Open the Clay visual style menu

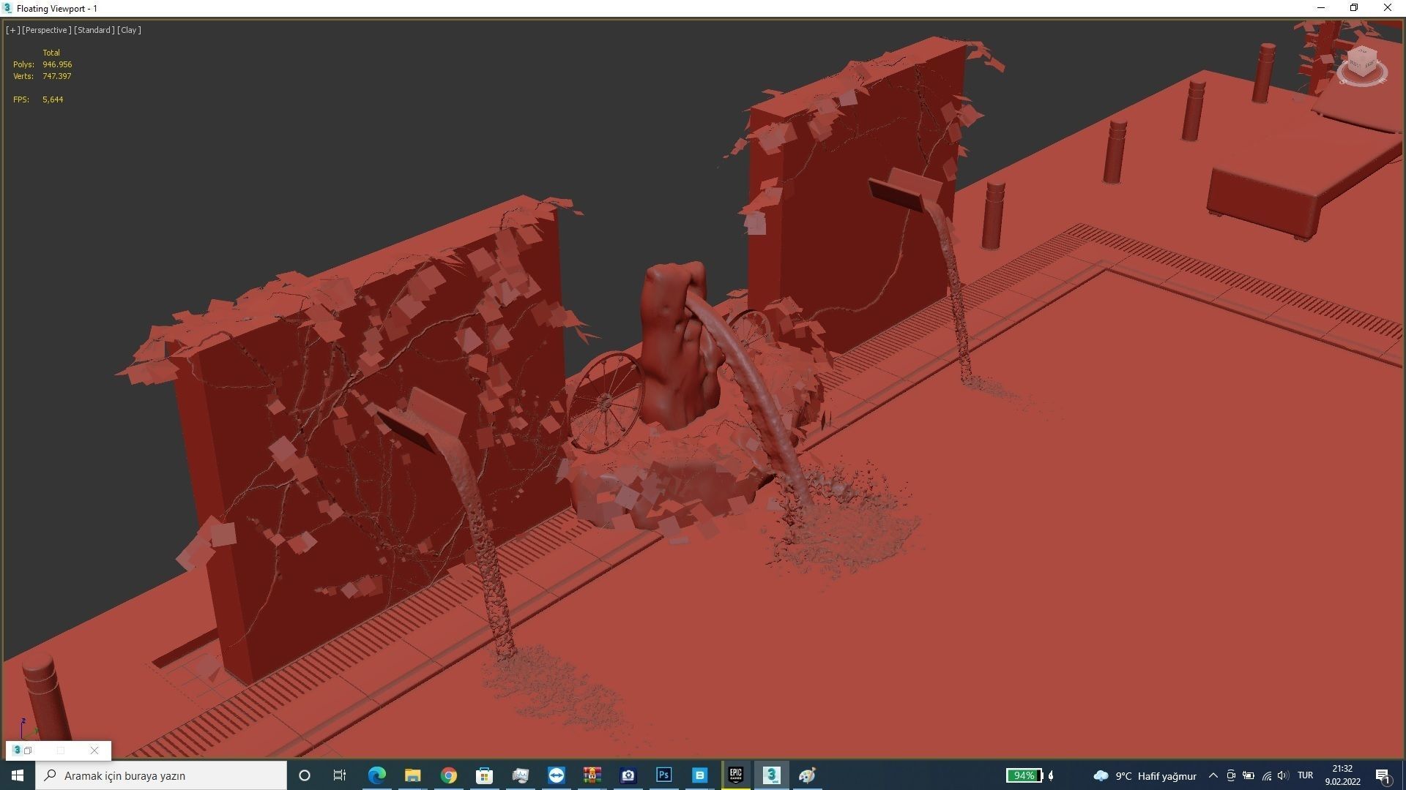[x=129, y=30]
